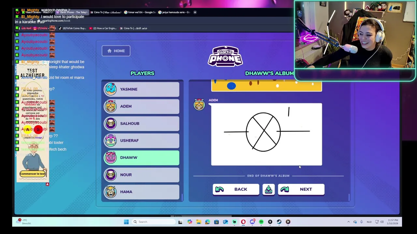Open Microsoft Edge from the taskbar
Viewport: 417px width, 234px height.
point(208,222)
